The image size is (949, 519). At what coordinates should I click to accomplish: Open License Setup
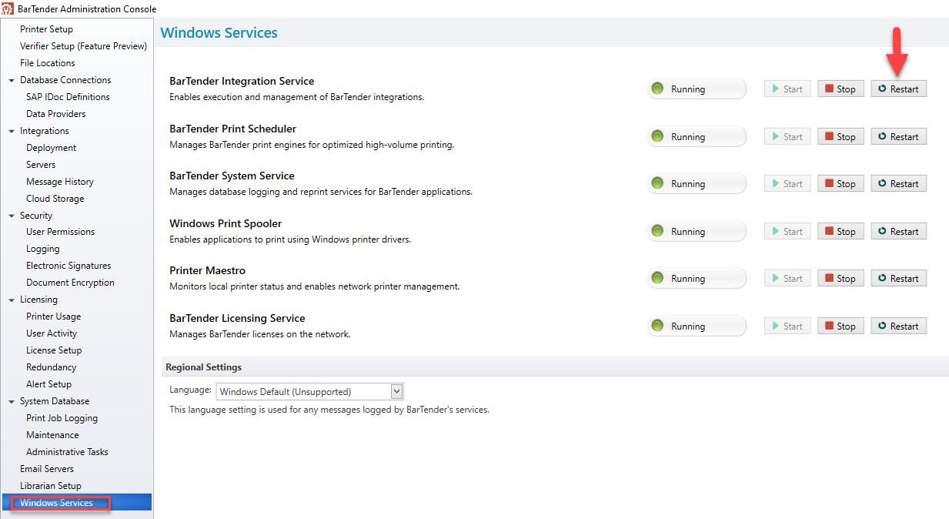(x=54, y=350)
